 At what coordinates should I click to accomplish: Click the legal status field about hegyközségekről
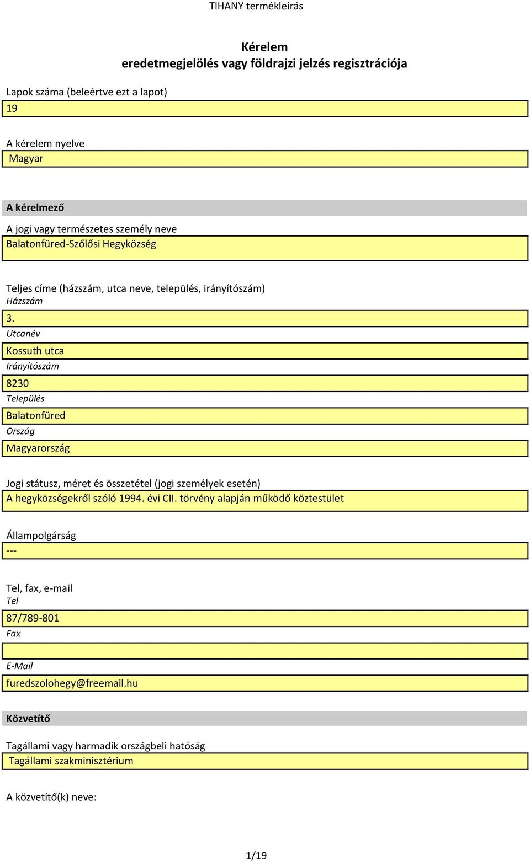[265, 501]
